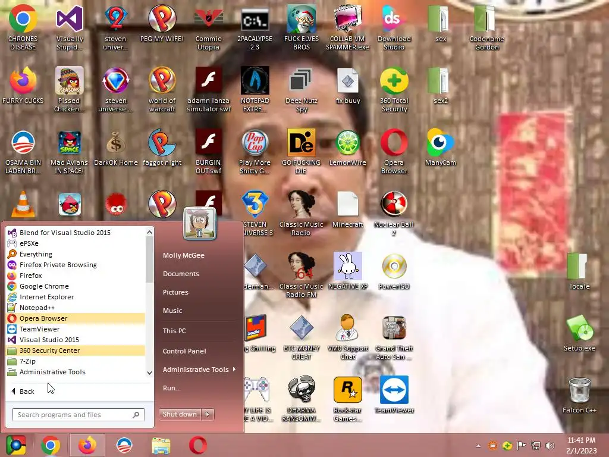Open Control Panel from Start menu
609x457 pixels.
(x=184, y=351)
